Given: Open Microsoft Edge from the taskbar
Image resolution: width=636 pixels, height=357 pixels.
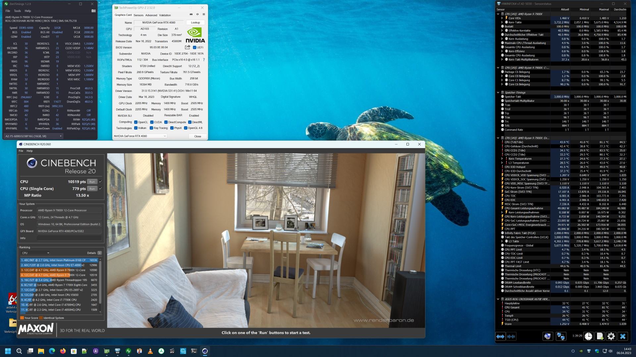Looking at the screenshot, I should pyautogui.click(x=52, y=351).
